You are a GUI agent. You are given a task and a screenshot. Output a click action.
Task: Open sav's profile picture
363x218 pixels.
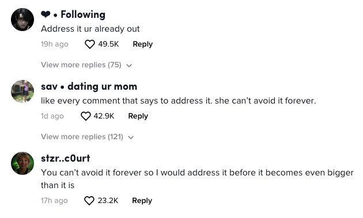pyautogui.click(x=22, y=91)
